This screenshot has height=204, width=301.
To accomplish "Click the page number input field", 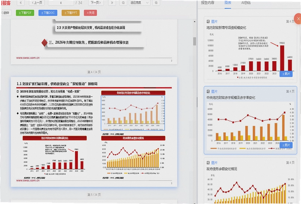I will pyautogui.click(x=61, y=3).
